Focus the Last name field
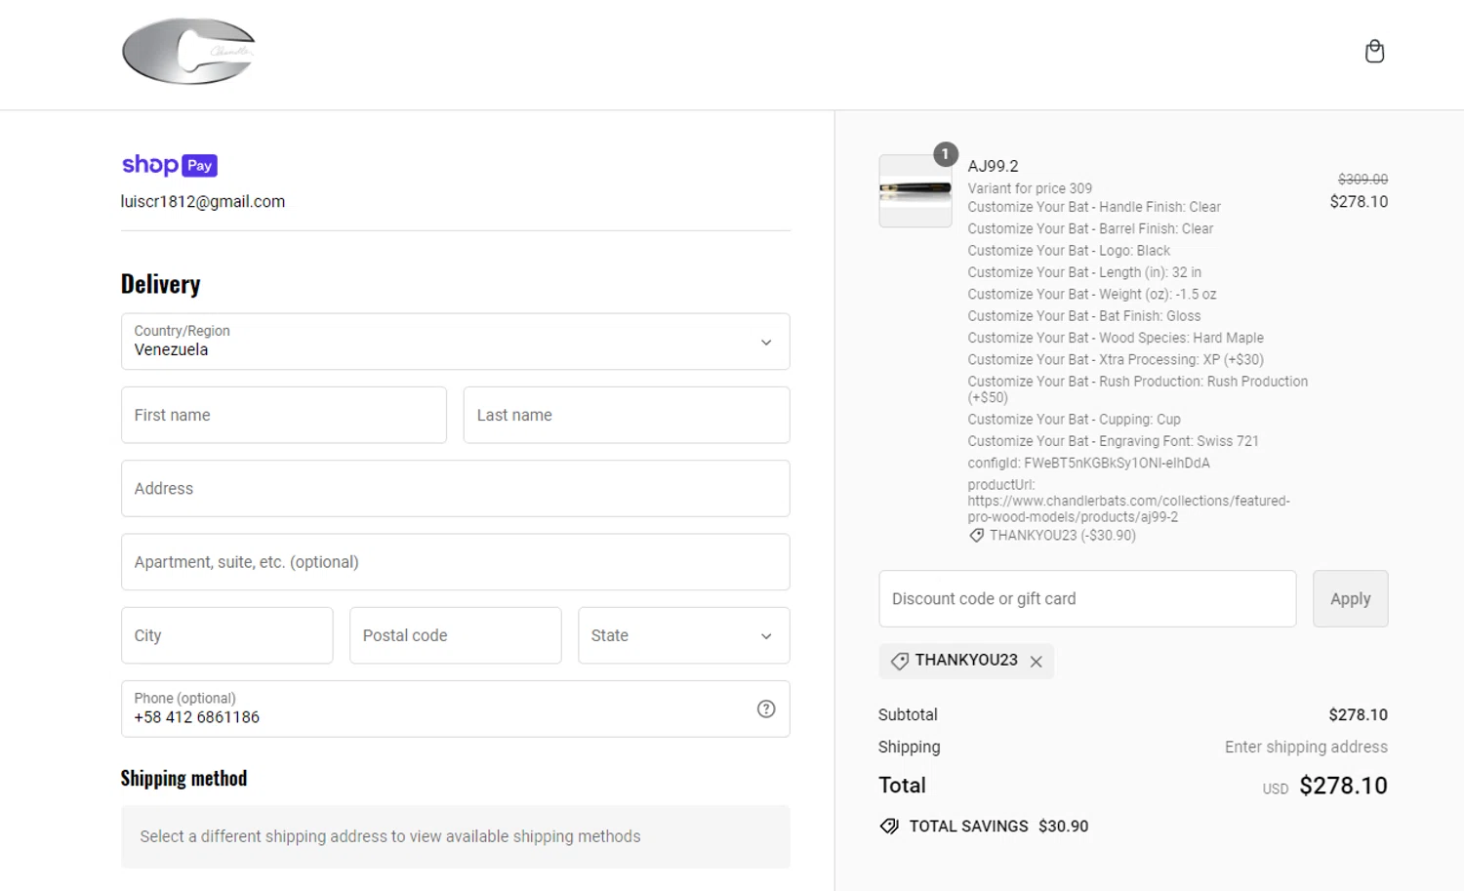This screenshot has width=1464, height=891. 627,415
